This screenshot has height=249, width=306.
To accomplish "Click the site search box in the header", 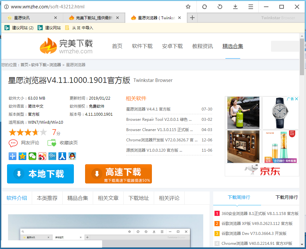I will click(x=285, y=46).
